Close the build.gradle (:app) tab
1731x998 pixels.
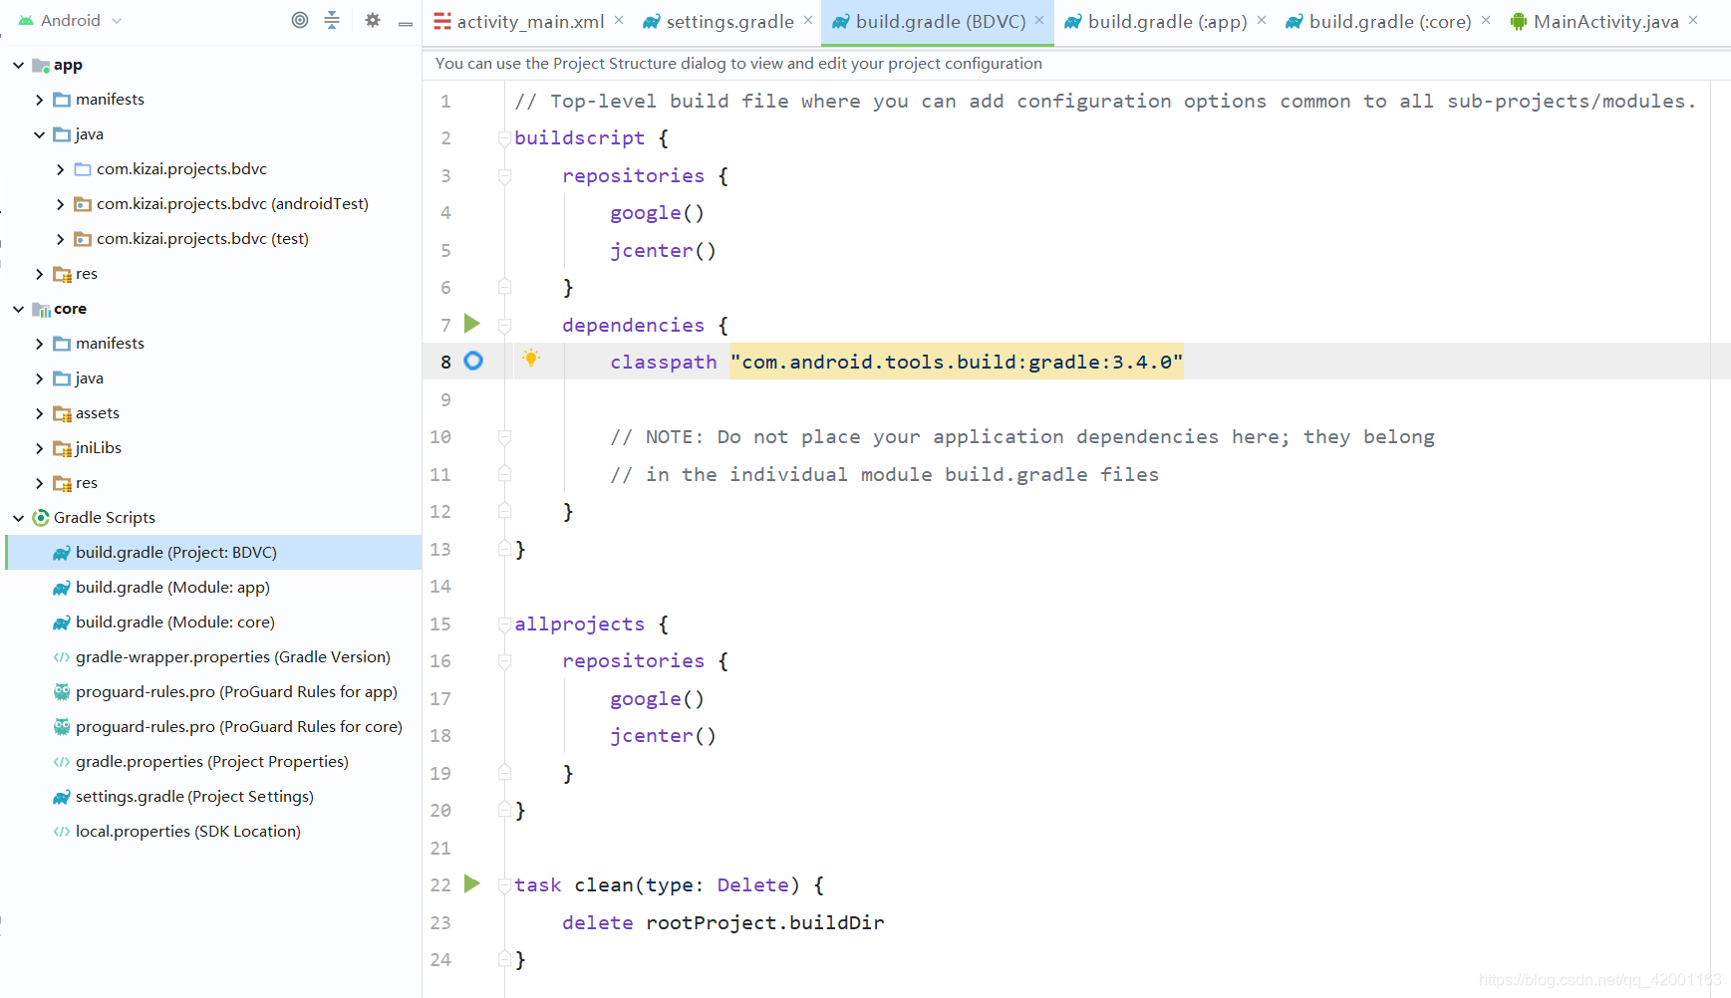pos(1262,20)
